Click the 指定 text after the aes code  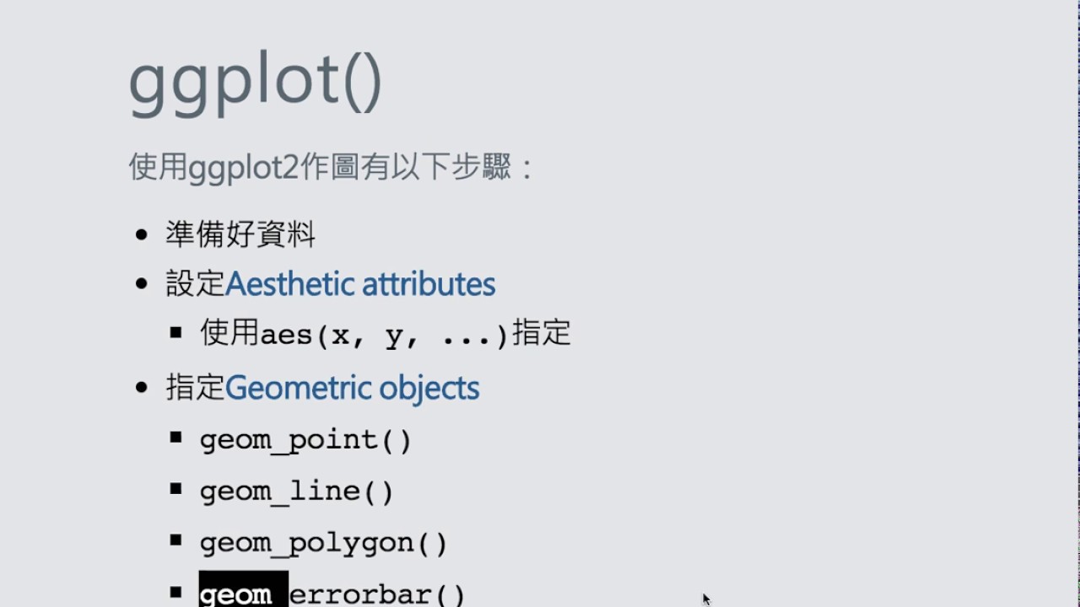542,333
